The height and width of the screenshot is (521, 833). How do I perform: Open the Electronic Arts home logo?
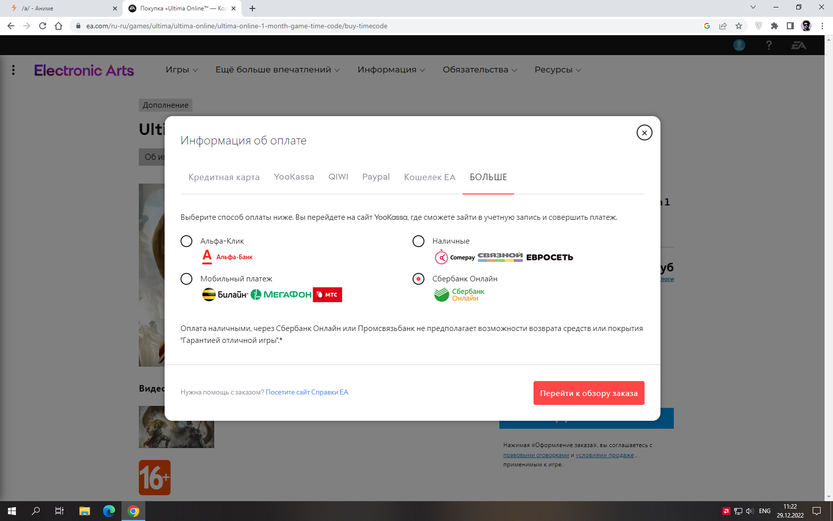point(84,70)
